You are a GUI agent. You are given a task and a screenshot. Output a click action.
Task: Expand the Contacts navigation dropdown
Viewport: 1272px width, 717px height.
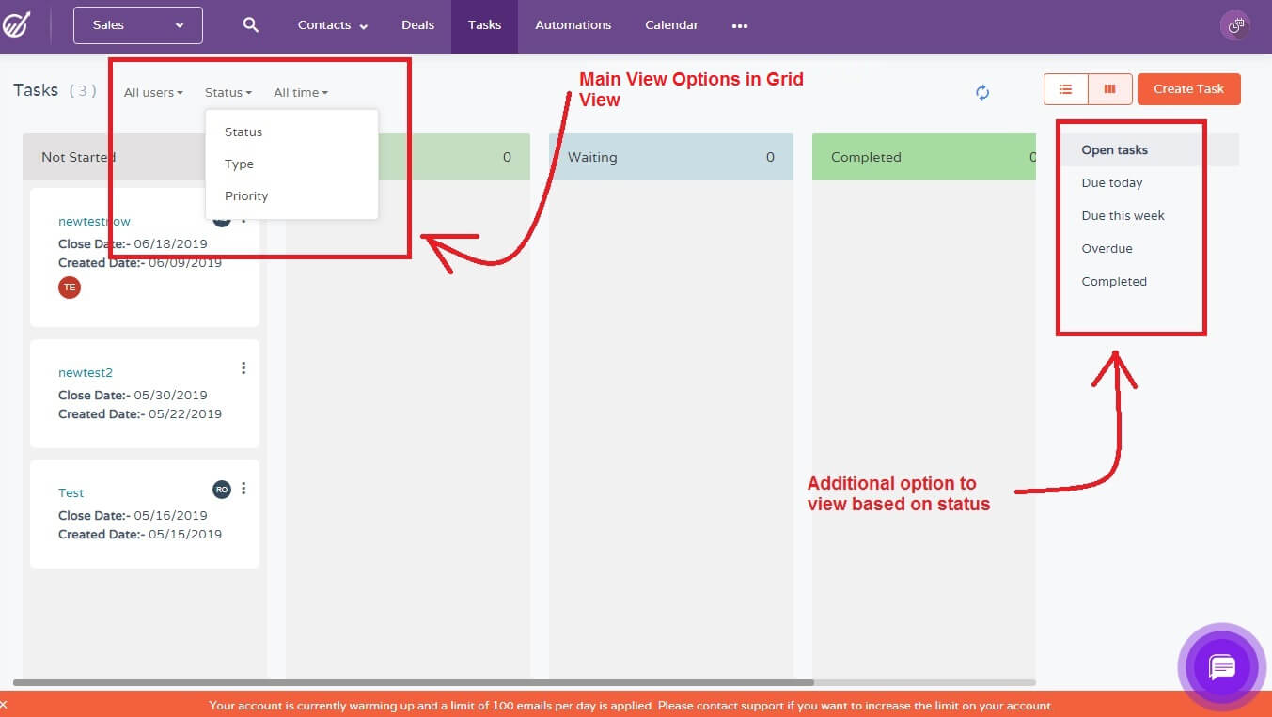331,25
